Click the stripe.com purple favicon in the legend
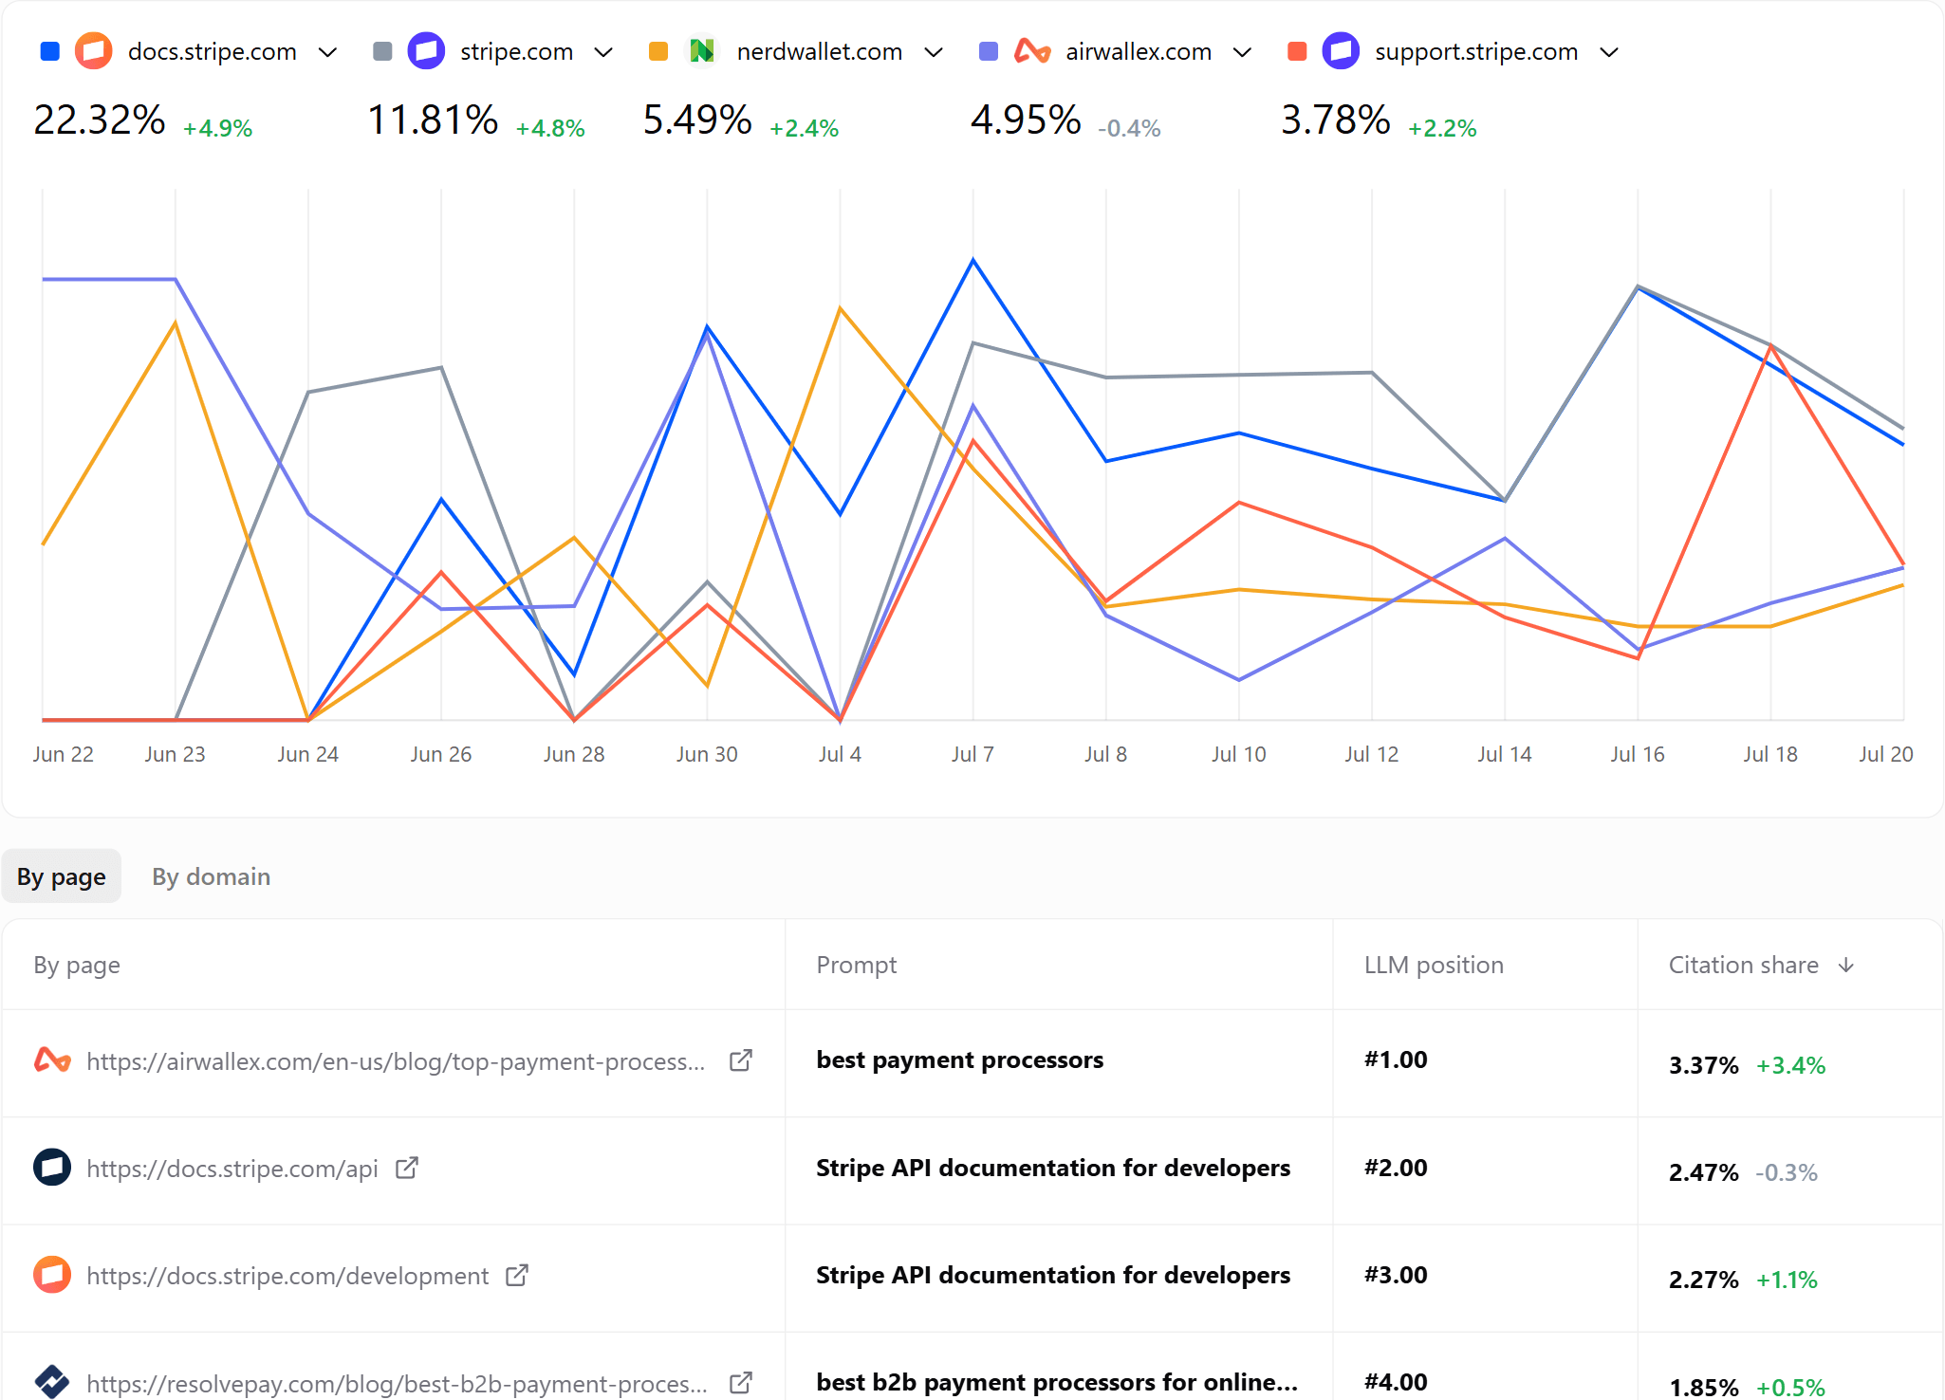Screen dimensions: 1945x1400 [426, 51]
